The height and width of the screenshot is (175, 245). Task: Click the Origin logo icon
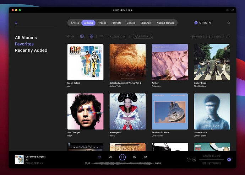coord(196,23)
